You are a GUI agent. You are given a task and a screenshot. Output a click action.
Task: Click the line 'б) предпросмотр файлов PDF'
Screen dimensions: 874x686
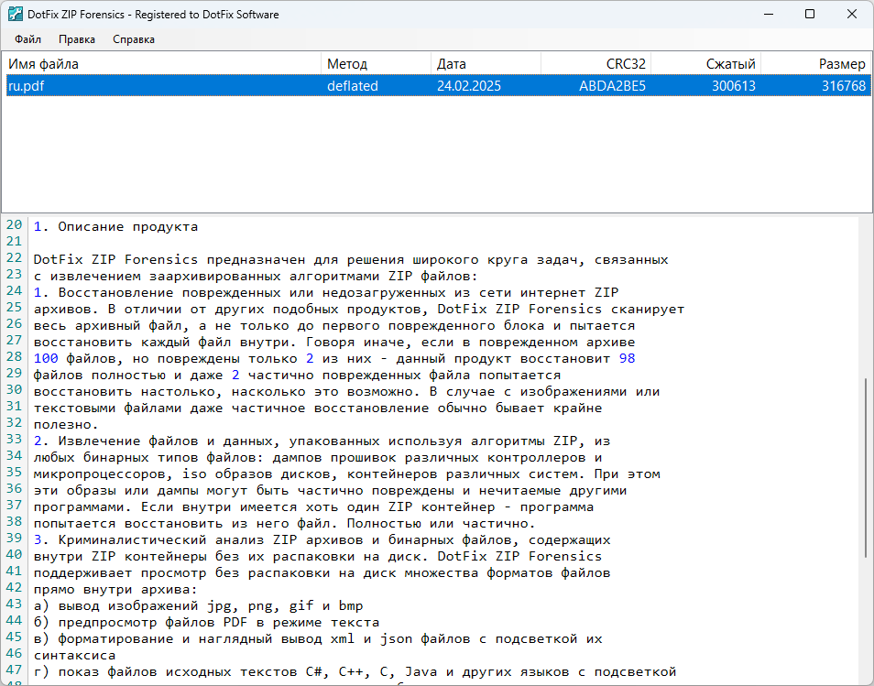pyautogui.click(x=206, y=623)
